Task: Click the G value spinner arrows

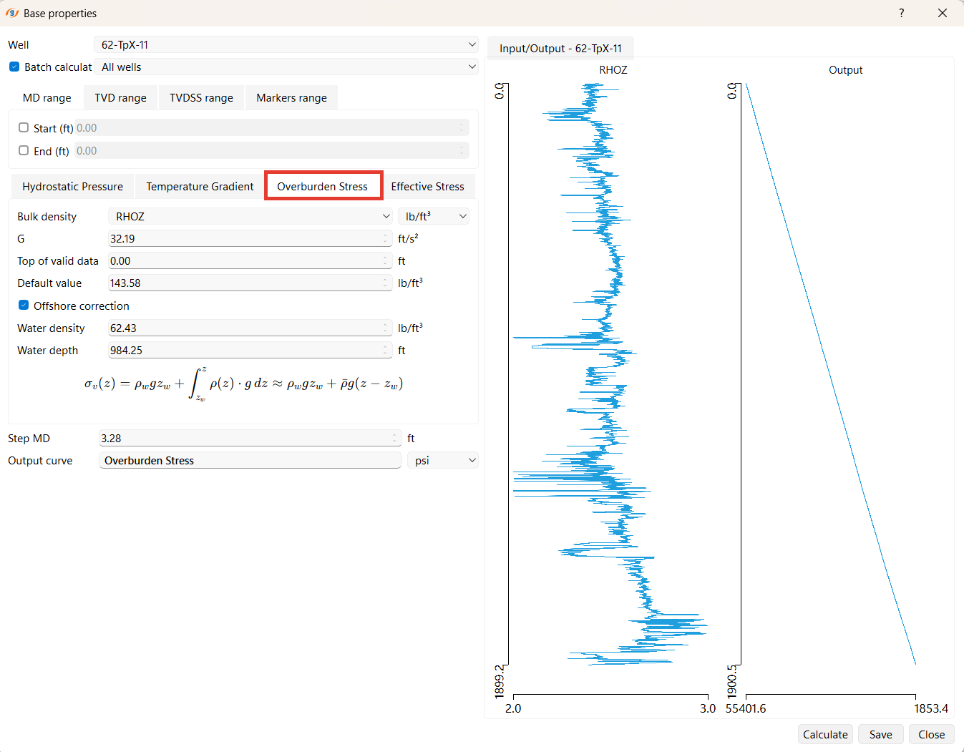Action: pyautogui.click(x=386, y=239)
